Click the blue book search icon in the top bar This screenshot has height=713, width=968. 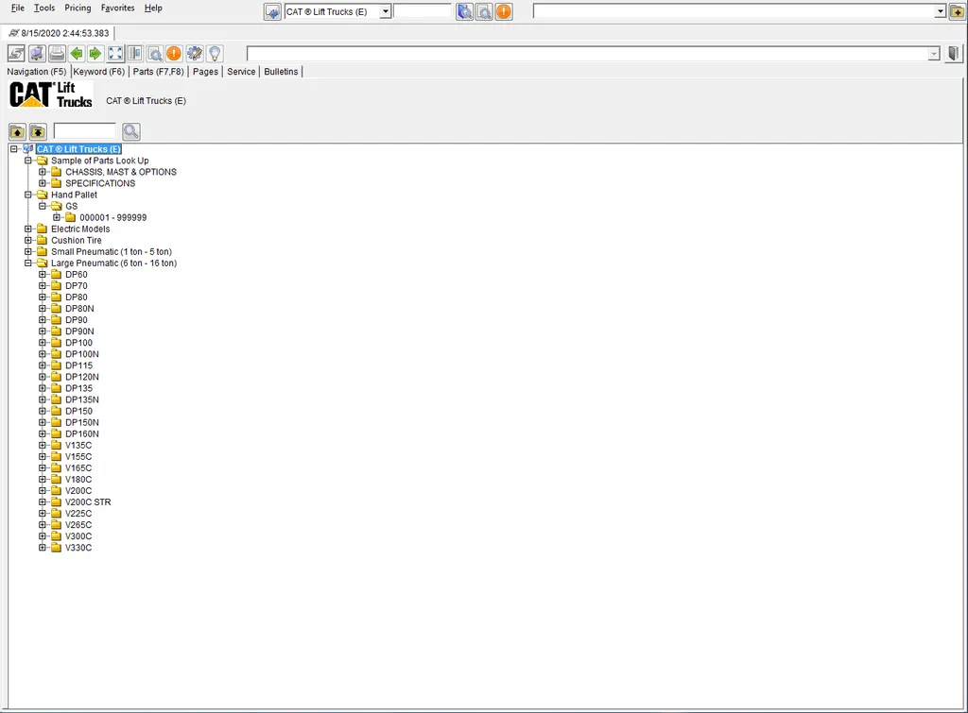point(464,11)
